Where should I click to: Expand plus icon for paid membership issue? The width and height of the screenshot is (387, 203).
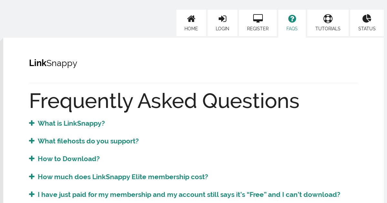[x=32, y=194]
